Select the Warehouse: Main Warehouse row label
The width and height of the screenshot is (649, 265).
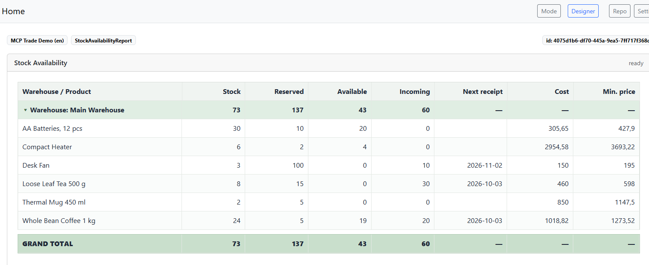point(77,110)
